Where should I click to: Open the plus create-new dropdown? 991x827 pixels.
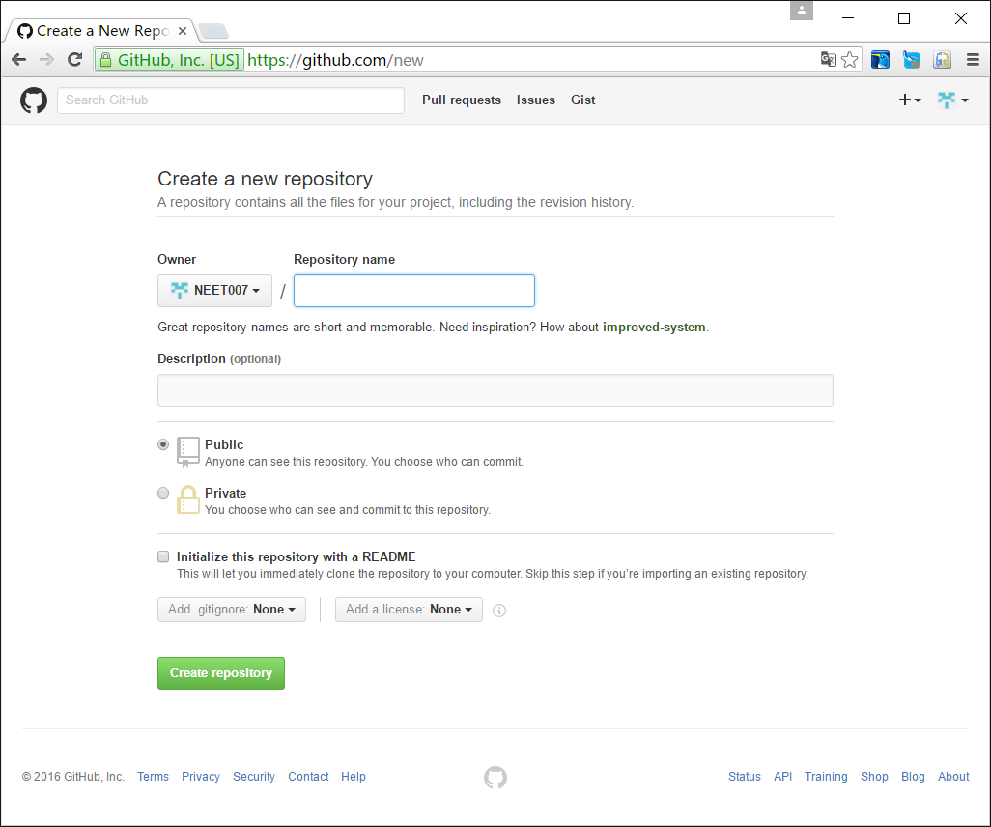coord(910,100)
